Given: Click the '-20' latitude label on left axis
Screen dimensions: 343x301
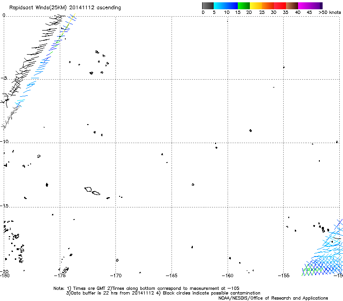Looking at the screenshot, I should (x=4, y=271).
